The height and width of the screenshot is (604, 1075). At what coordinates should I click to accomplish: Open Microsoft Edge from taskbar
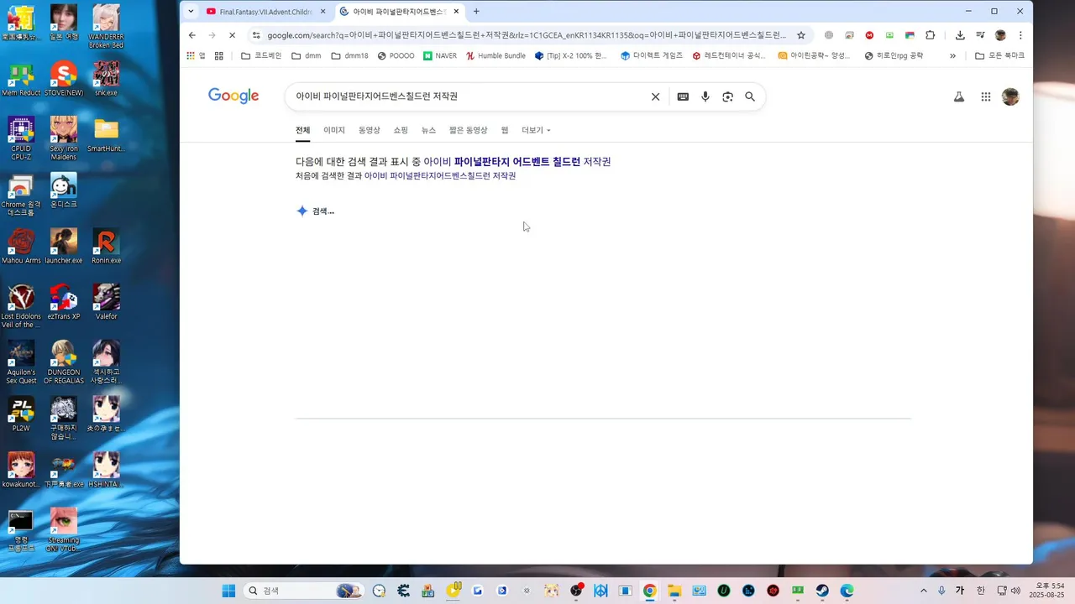847,591
